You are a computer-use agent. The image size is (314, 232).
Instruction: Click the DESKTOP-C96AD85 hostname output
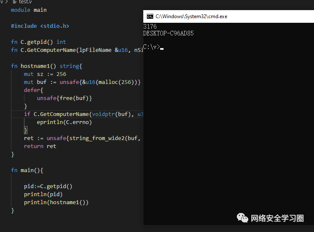(x=168, y=33)
